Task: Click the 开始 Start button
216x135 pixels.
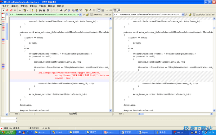Action: point(8,132)
